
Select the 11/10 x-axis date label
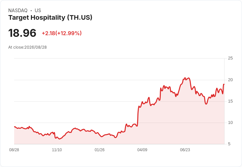(57, 150)
